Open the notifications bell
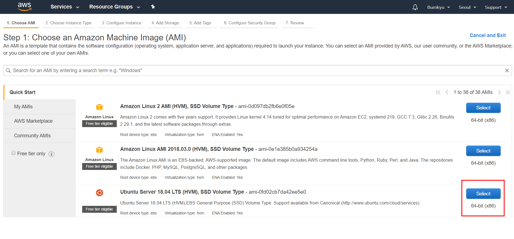 [x=415, y=7]
